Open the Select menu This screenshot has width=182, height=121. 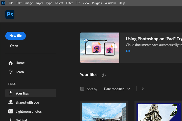pyautogui.click(x=59, y=3)
